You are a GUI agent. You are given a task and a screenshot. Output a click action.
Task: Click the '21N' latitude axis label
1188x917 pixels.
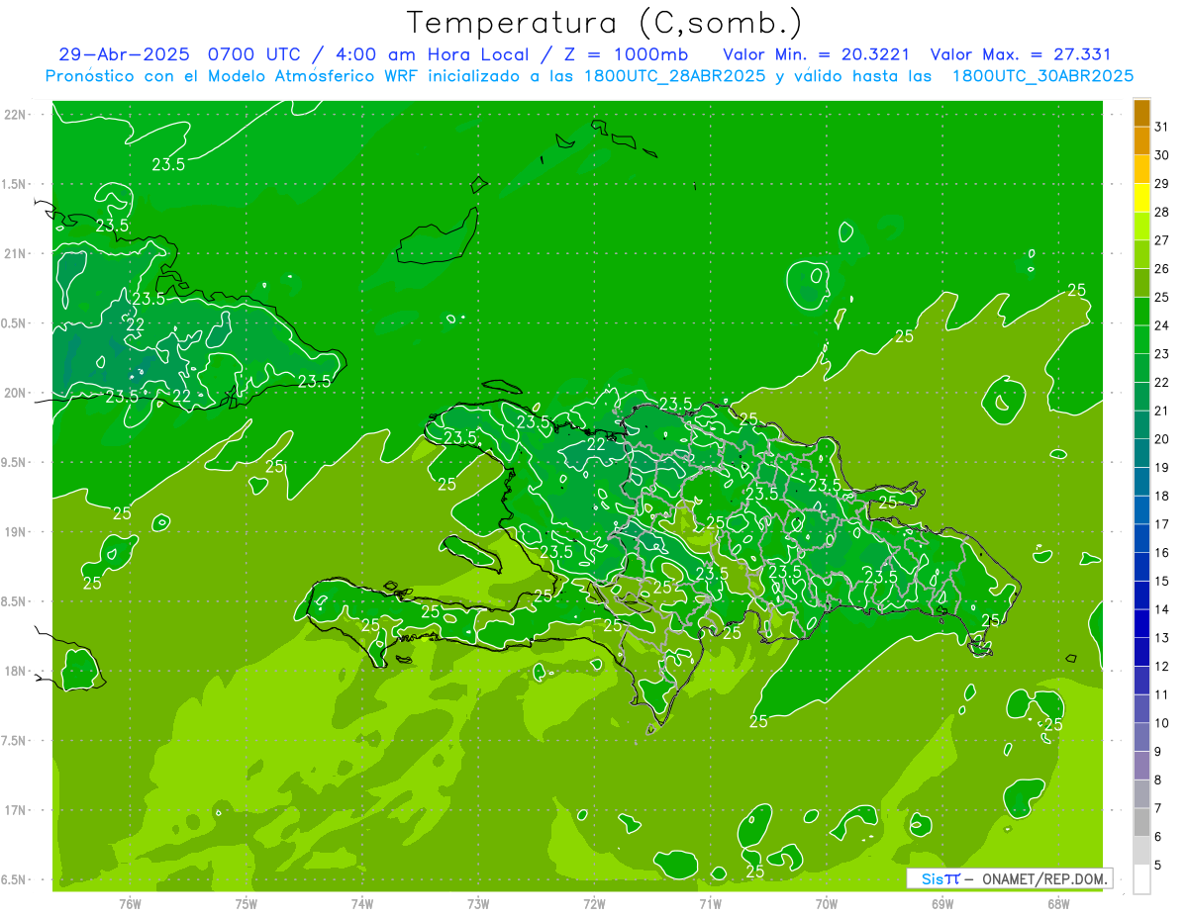[x=17, y=254]
